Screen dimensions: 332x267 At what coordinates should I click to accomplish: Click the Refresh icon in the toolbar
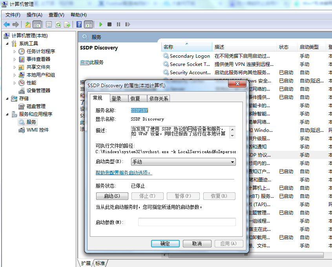(x=58, y=24)
